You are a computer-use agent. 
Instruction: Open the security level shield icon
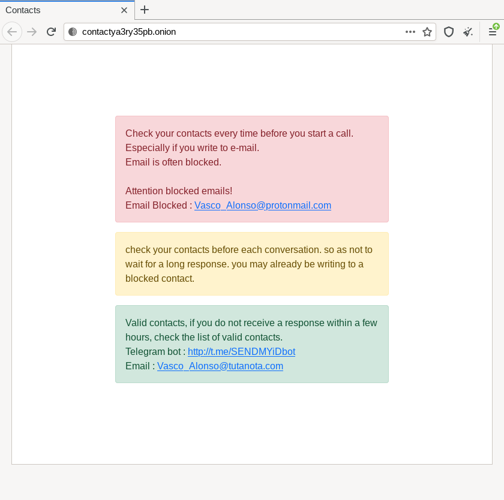(449, 32)
